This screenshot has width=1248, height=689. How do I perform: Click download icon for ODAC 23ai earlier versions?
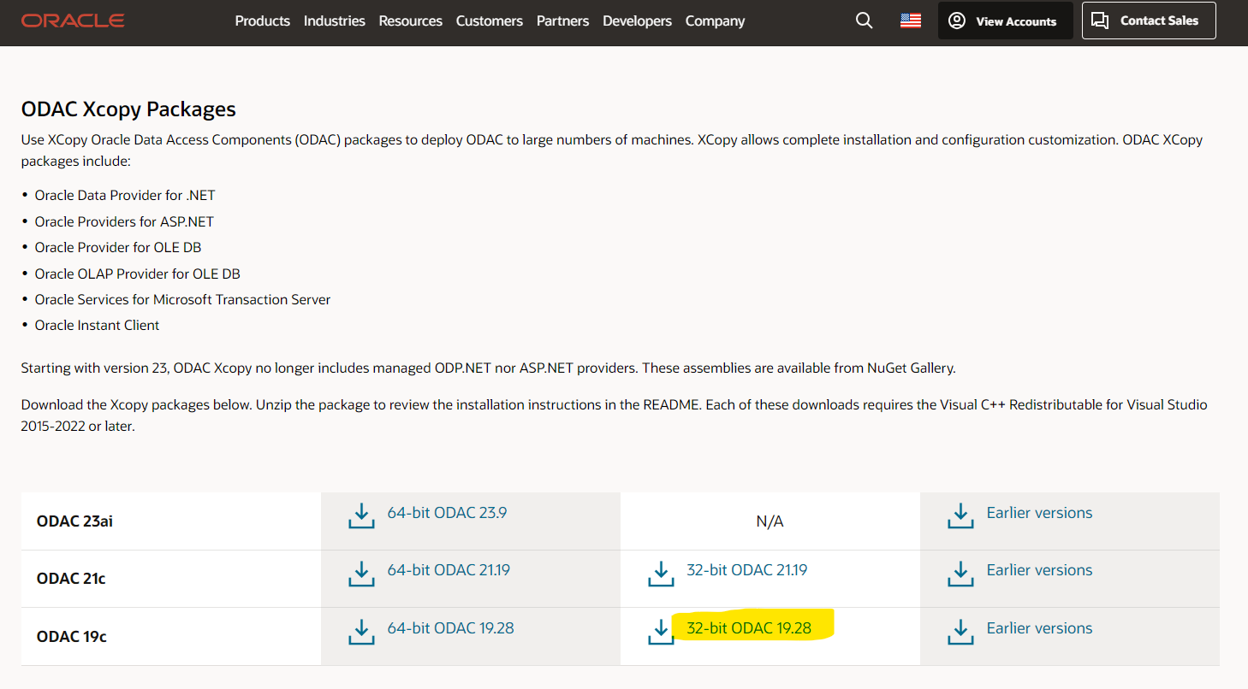[960, 515]
